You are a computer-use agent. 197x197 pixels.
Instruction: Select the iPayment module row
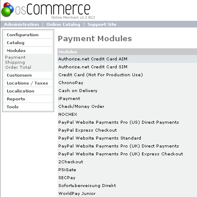pyautogui.click(x=127, y=98)
